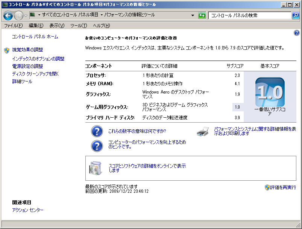302x229 pixels.
Task: Open 視覚効果の調整 link
Action: pos(27,50)
